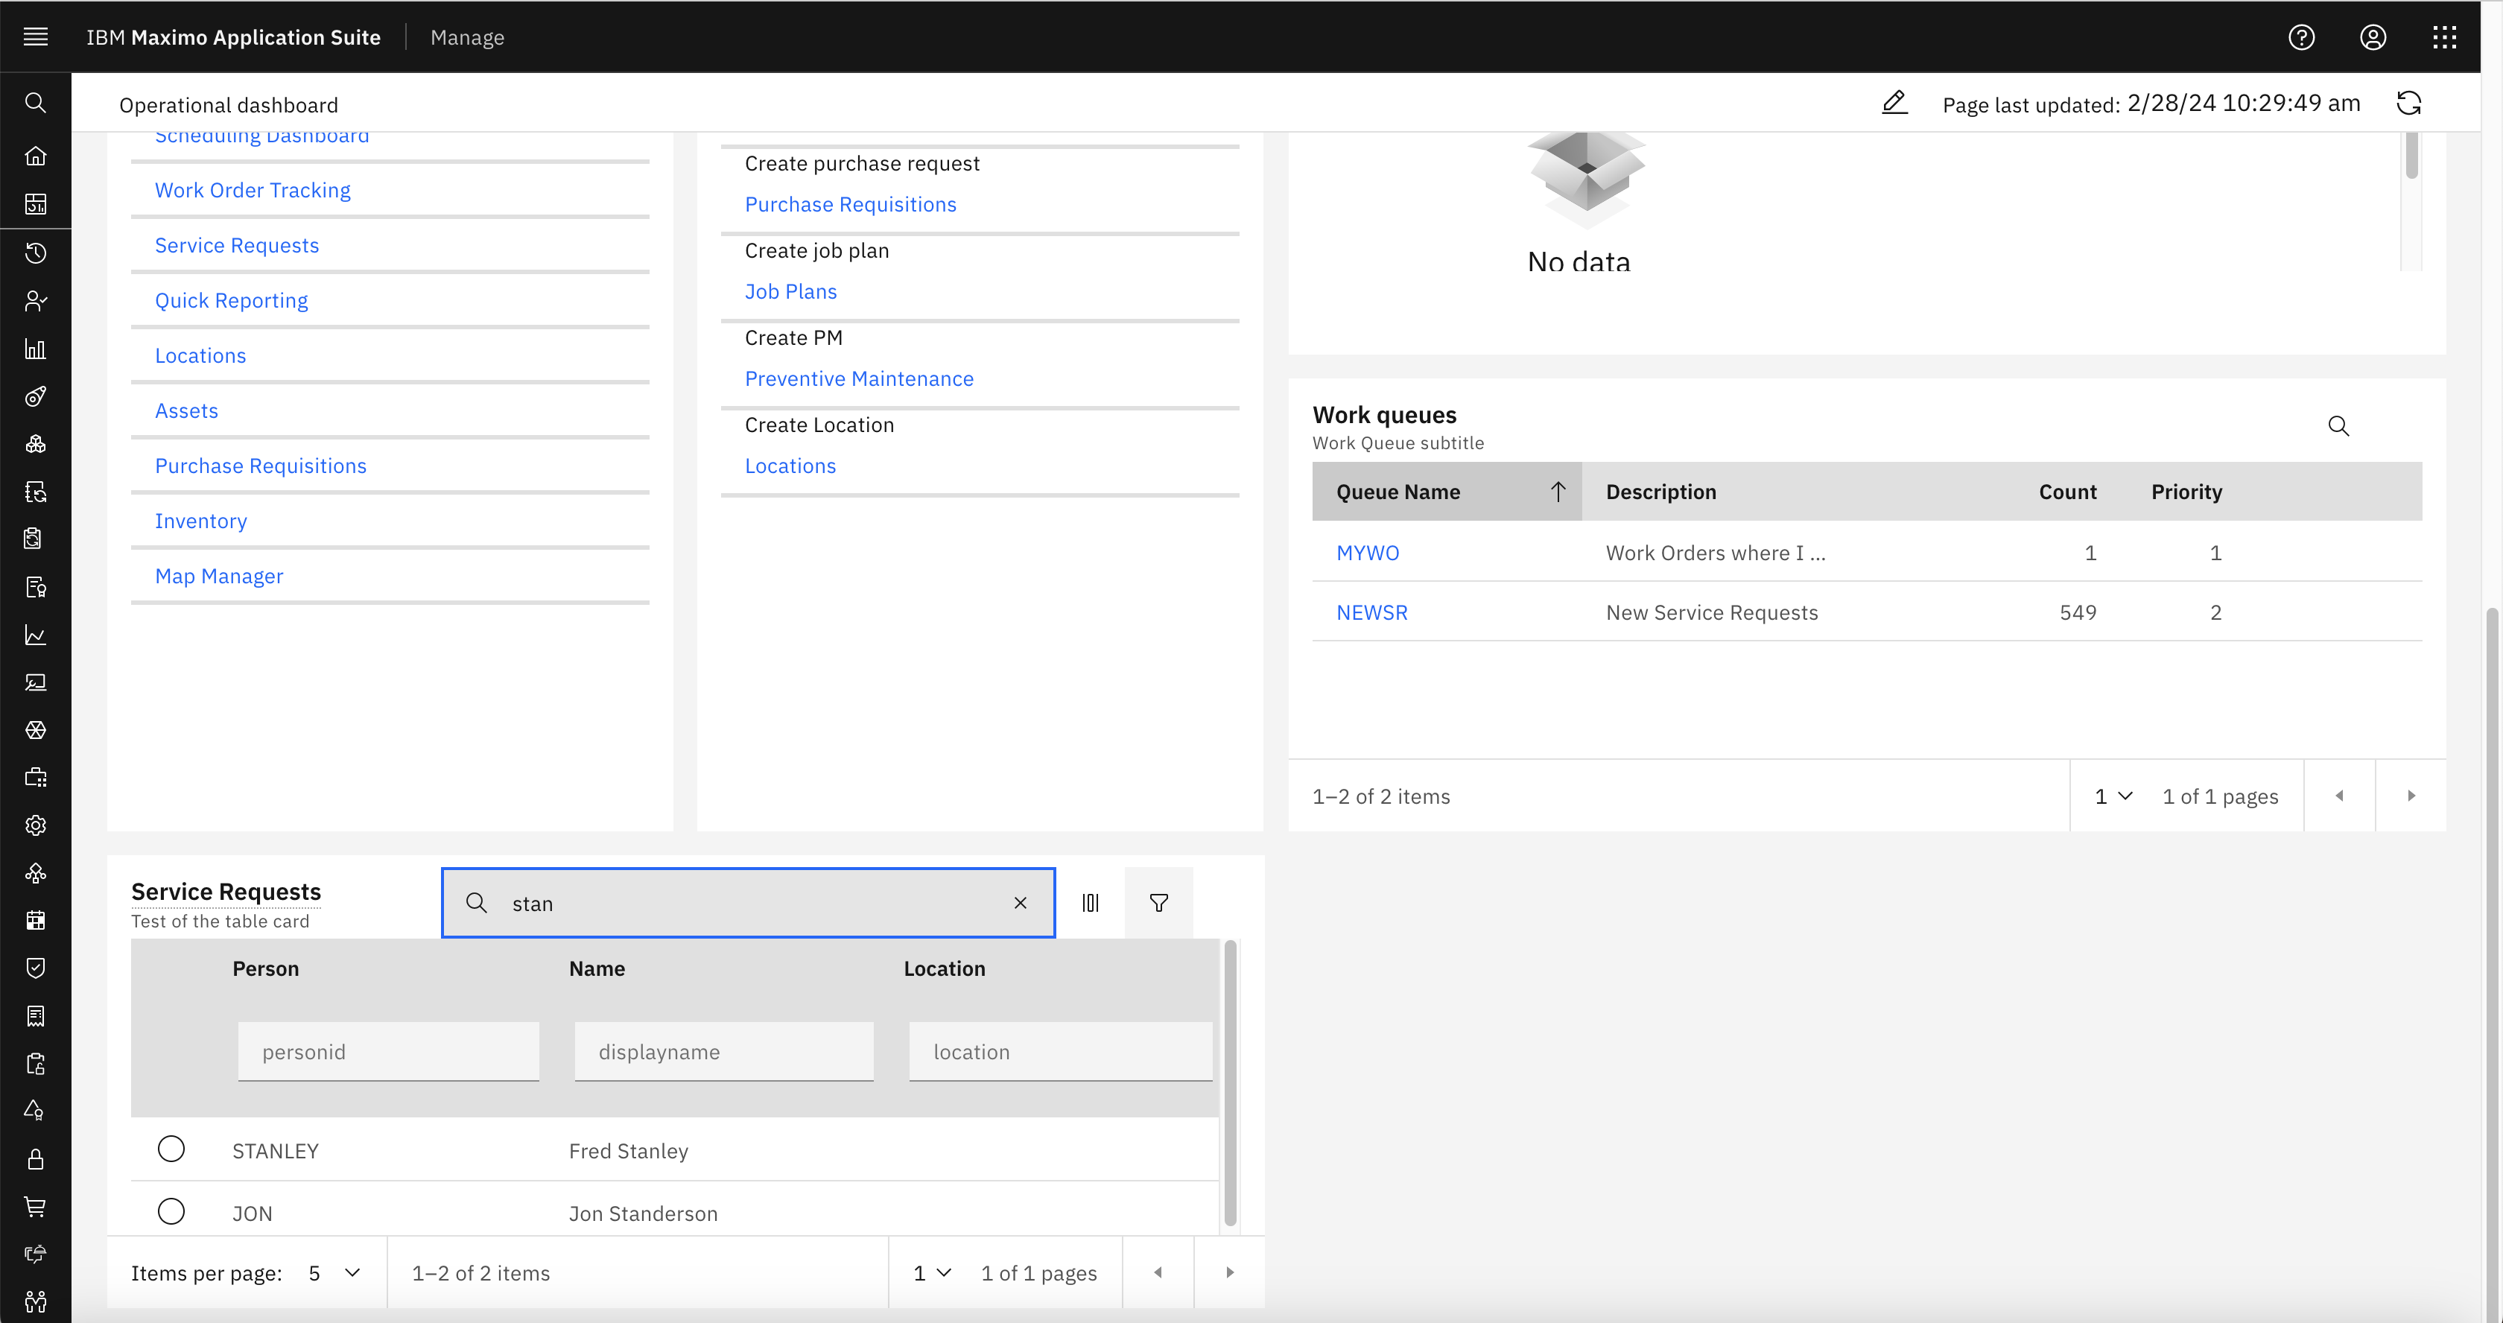Viewport: 2503px width, 1323px height.
Task: Open the hamburger navigation menu
Action: 36,37
